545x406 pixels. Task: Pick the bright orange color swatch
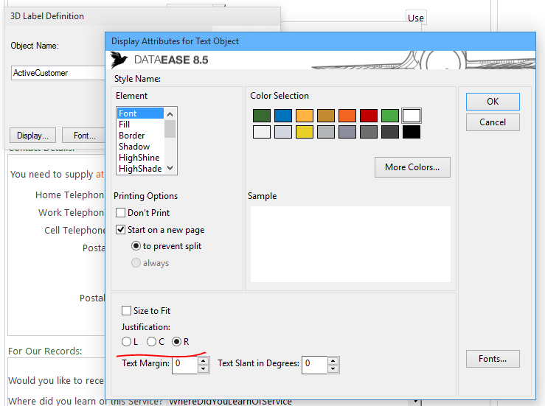[x=347, y=116]
